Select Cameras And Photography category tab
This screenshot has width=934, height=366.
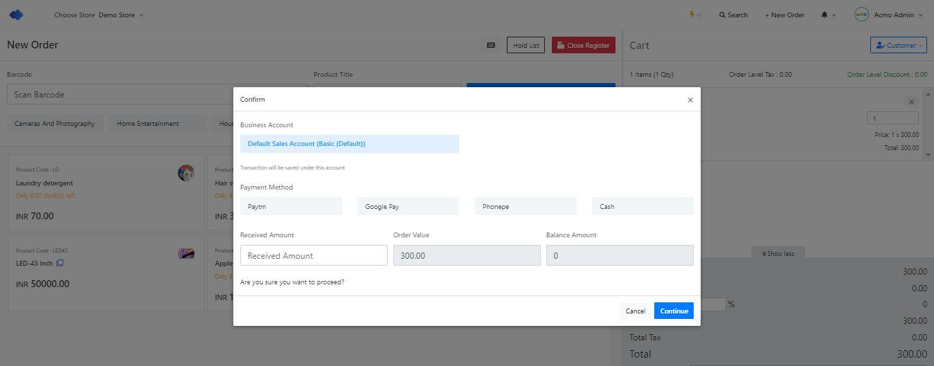tap(55, 124)
